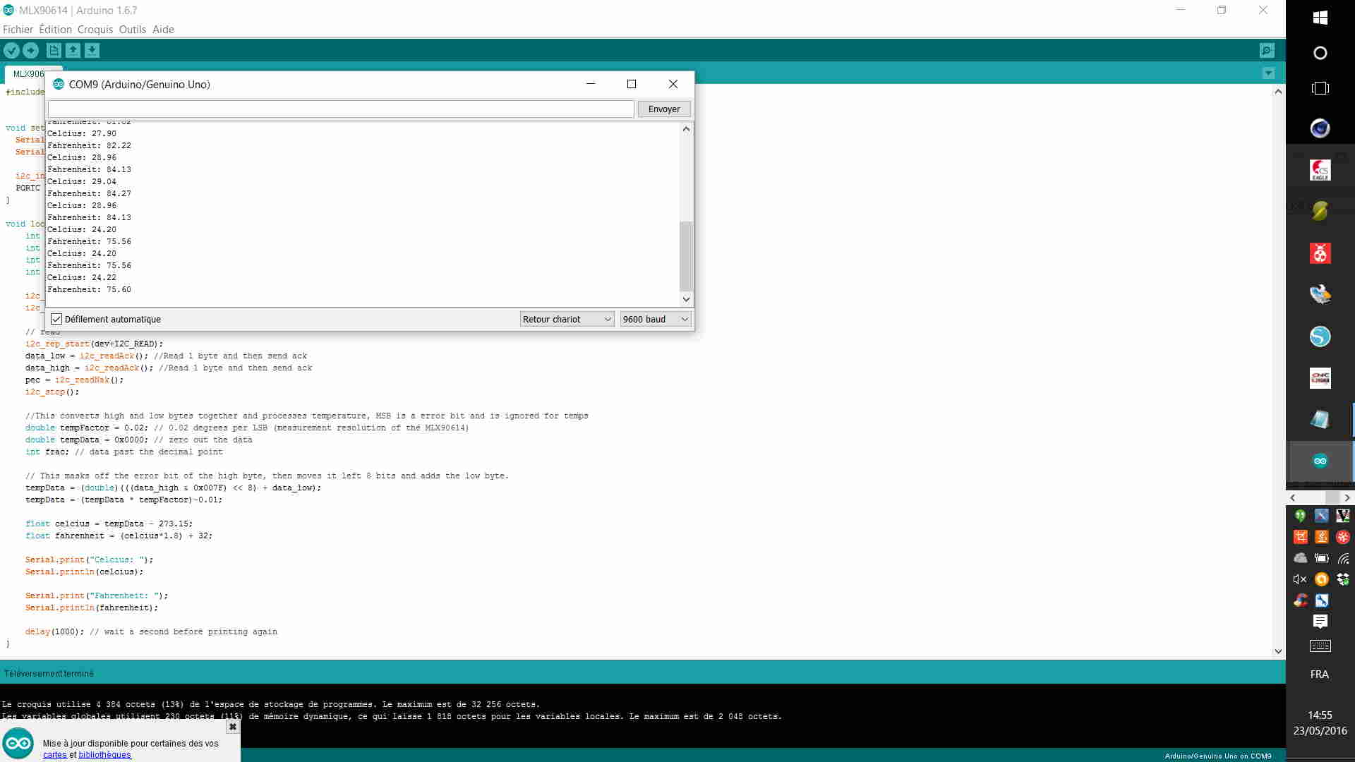This screenshot has width=1355, height=762.
Task: Follow the bibliothèques update link
Action: (x=104, y=755)
